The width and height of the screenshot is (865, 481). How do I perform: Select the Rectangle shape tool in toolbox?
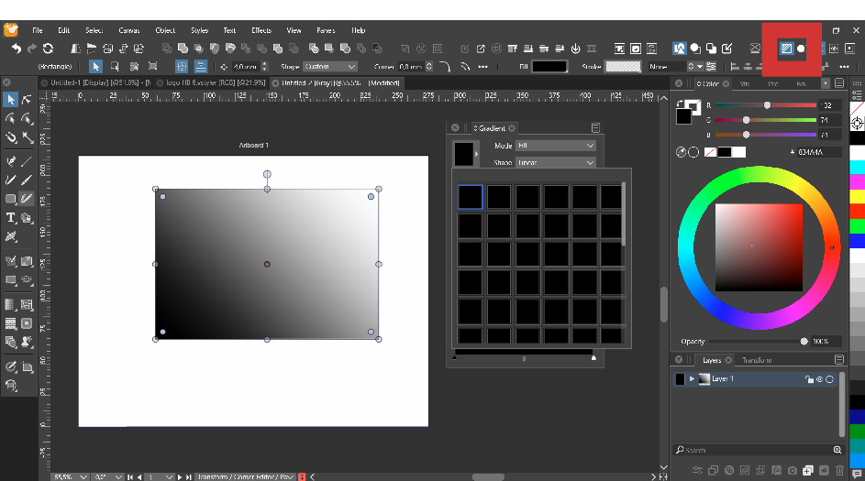pyautogui.click(x=11, y=199)
